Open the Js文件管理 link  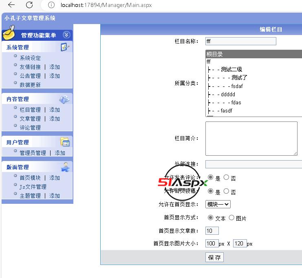pos(33,187)
